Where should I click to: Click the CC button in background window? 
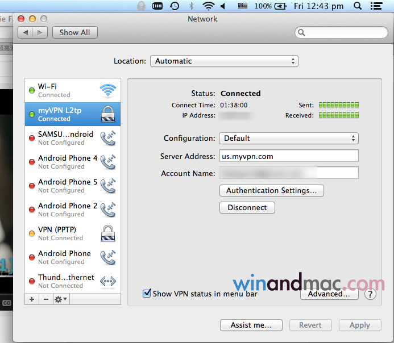click(6, 303)
